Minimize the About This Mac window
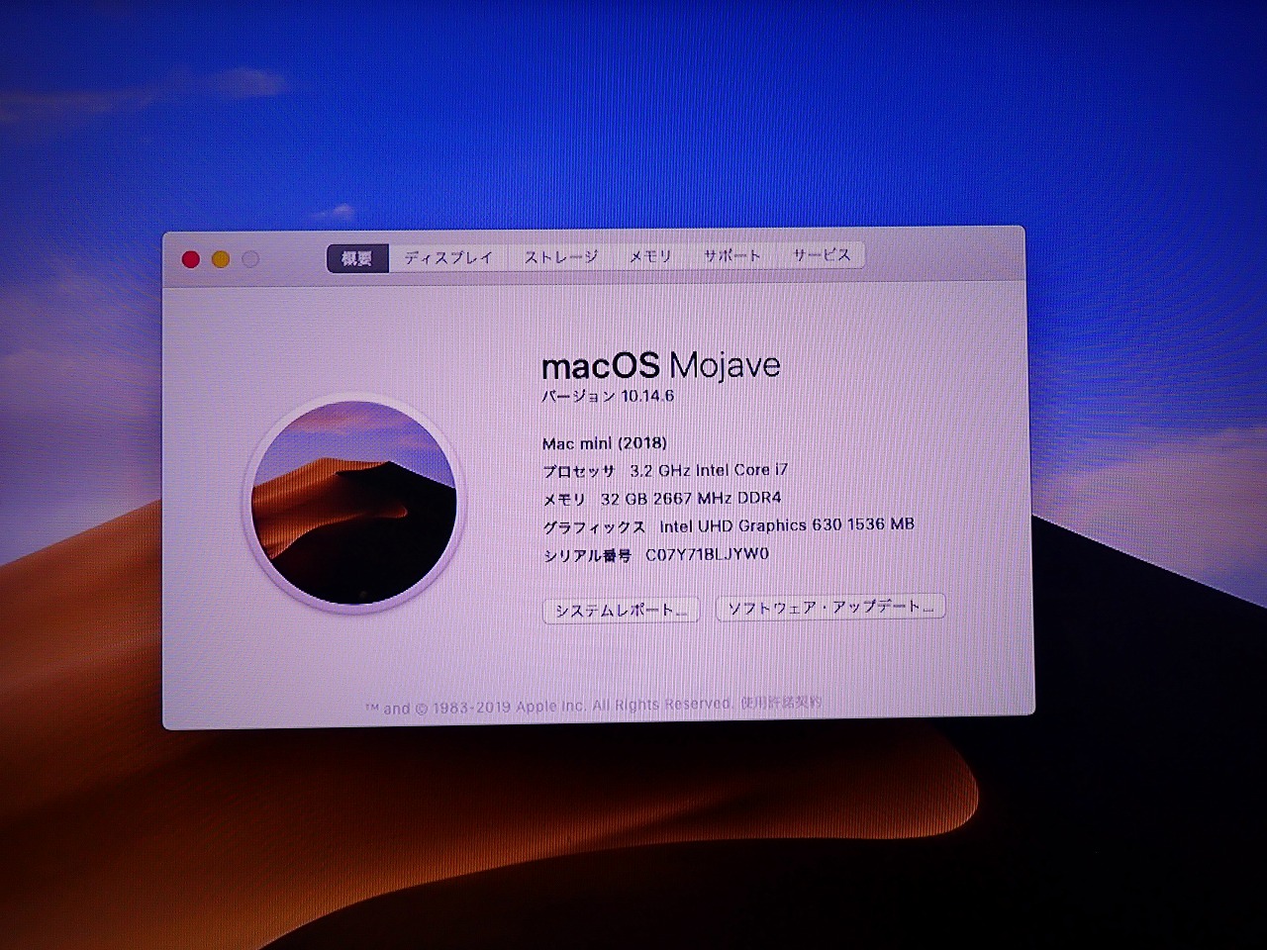The width and height of the screenshot is (1267, 950). pyautogui.click(x=221, y=259)
